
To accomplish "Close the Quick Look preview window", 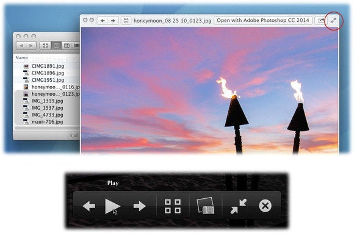I will (85, 20).
